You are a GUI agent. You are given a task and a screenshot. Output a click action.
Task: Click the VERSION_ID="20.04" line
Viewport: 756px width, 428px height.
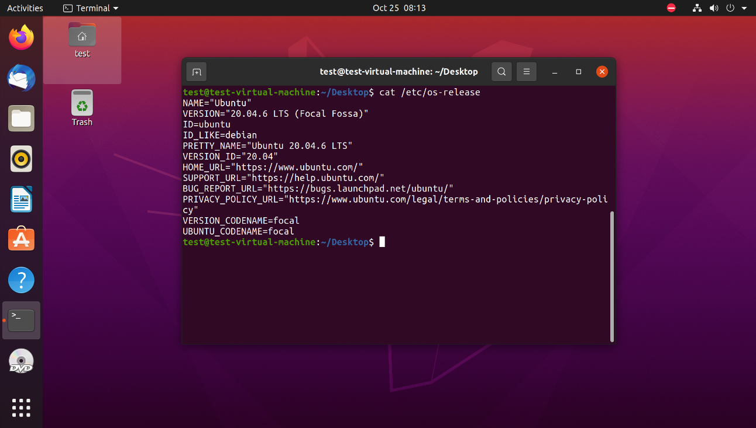pyautogui.click(x=231, y=156)
